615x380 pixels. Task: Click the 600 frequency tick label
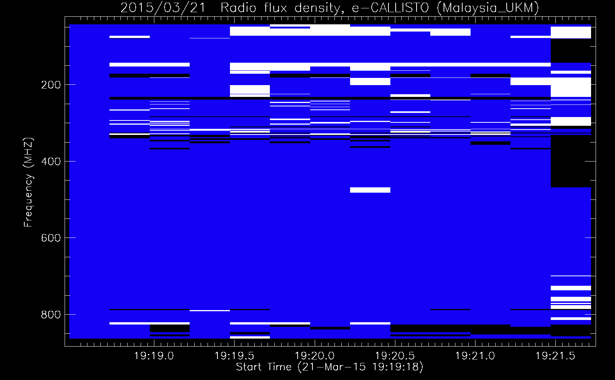click(x=51, y=238)
